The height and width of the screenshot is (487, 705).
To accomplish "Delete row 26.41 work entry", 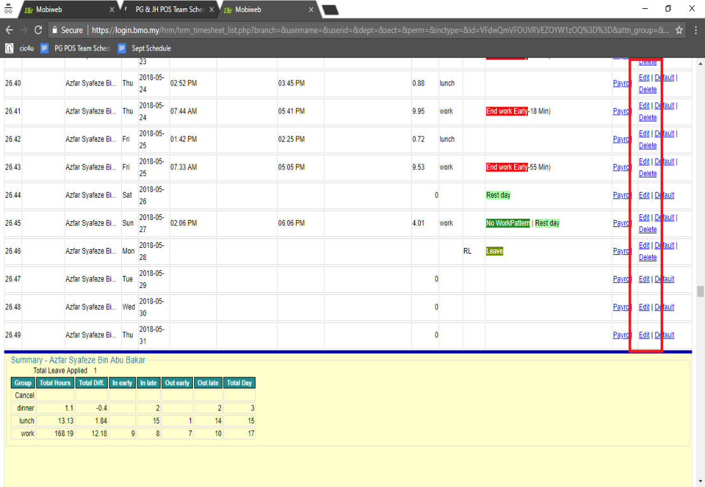I will coord(647,117).
